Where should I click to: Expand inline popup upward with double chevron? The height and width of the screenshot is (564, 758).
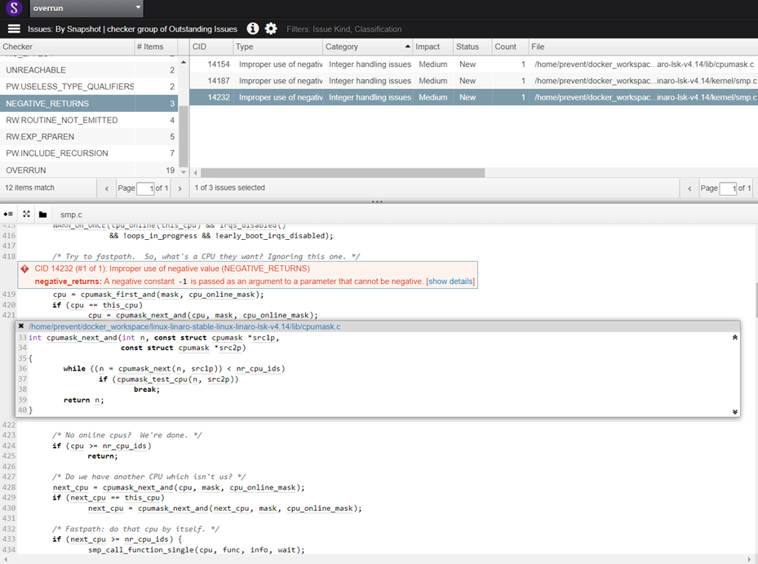(734, 337)
